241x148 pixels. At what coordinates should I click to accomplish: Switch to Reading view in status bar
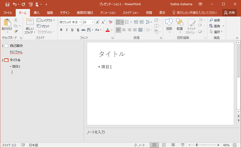pyautogui.click(x=173, y=145)
